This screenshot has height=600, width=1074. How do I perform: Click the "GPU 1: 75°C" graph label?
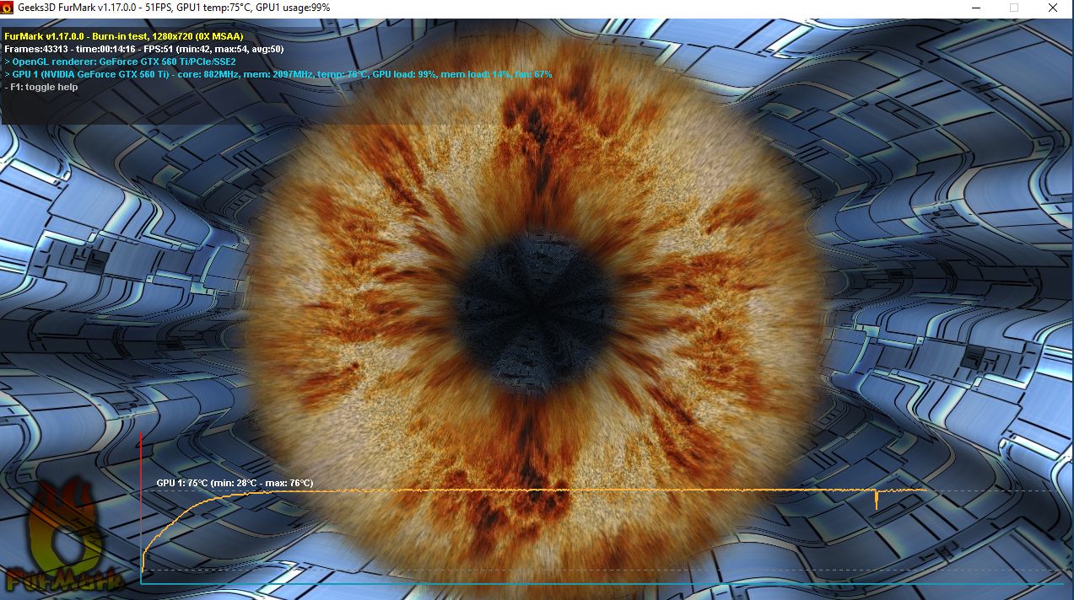click(235, 483)
